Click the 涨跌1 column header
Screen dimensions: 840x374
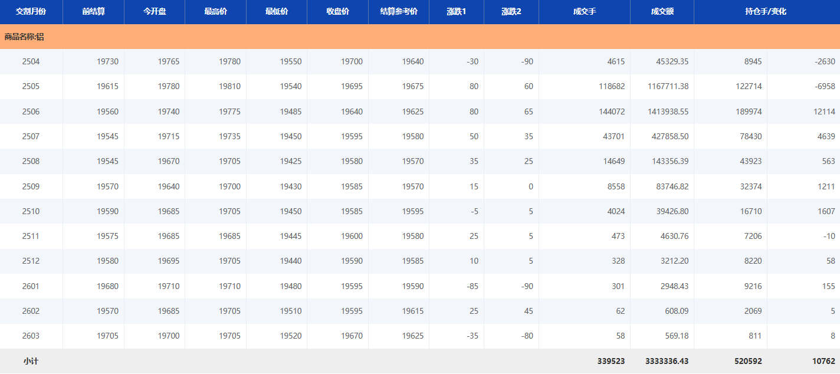456,11
